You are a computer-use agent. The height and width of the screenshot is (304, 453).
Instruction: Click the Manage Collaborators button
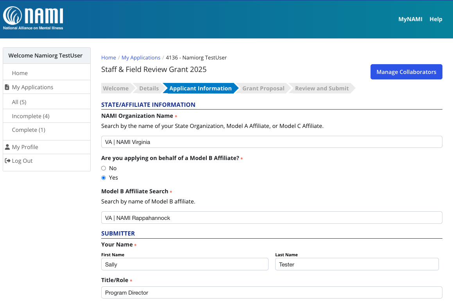pyautogui.click(x=406, y=72)
